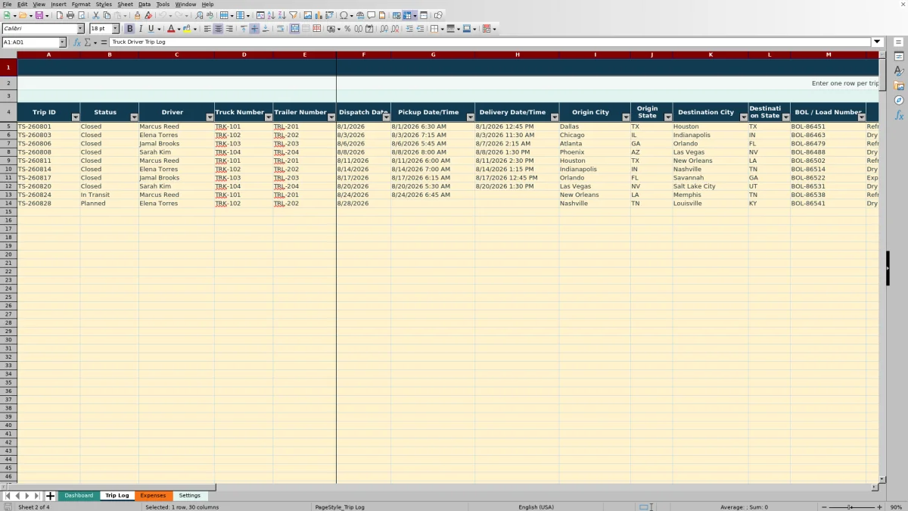
Task: Open the Format menu
Action: coord(81,4)
